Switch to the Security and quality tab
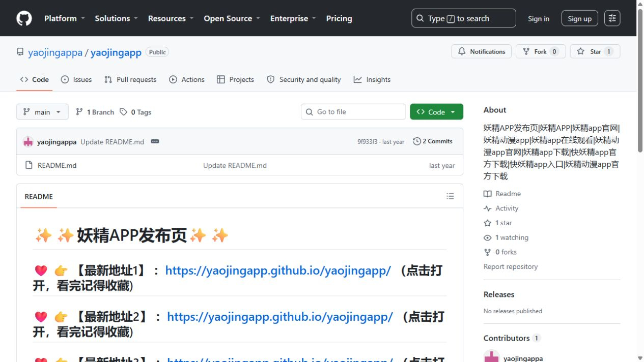The height and width of the screenshot is (362, 644). [x=304, y=79]
